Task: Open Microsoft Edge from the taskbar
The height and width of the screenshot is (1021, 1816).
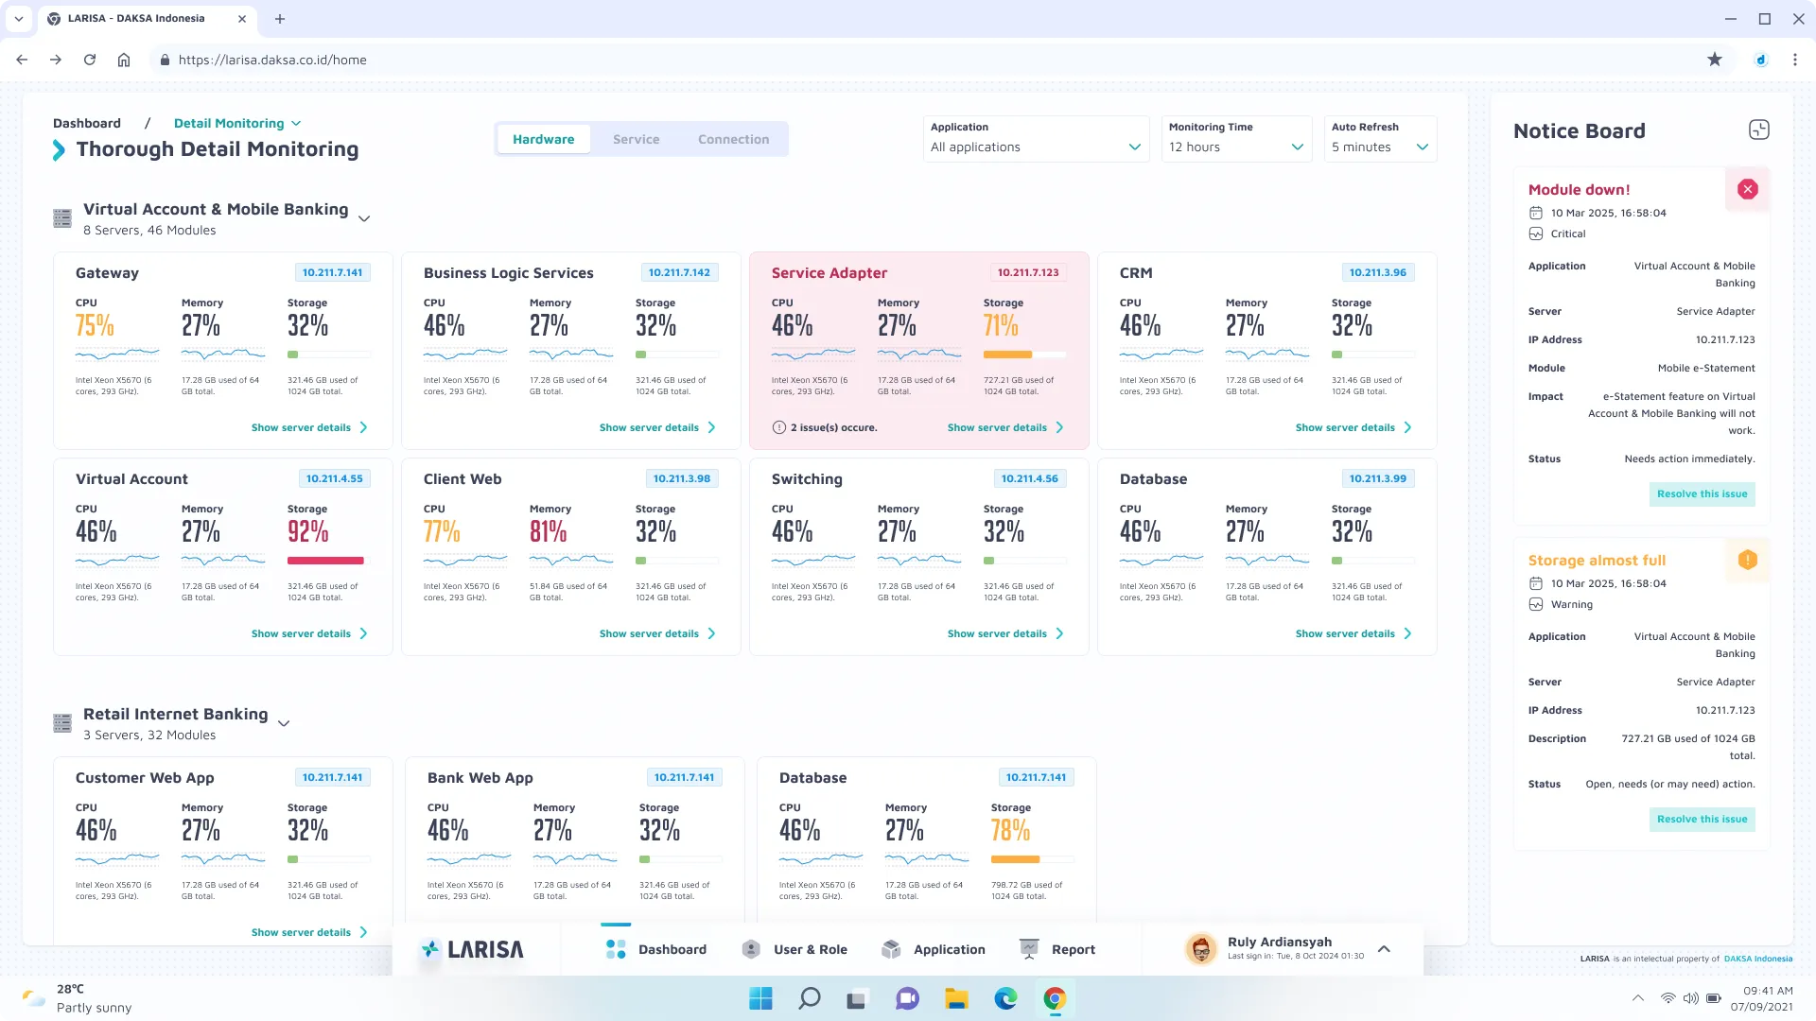Action: pos(1005,998)
